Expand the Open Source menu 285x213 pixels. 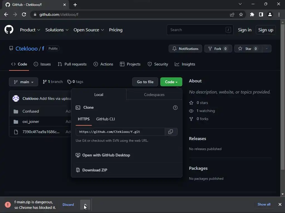pyautogui.click(x=89, y=30)
